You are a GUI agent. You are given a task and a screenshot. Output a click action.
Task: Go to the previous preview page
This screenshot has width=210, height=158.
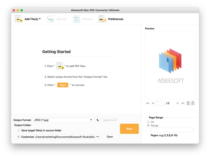coord(153,103)
